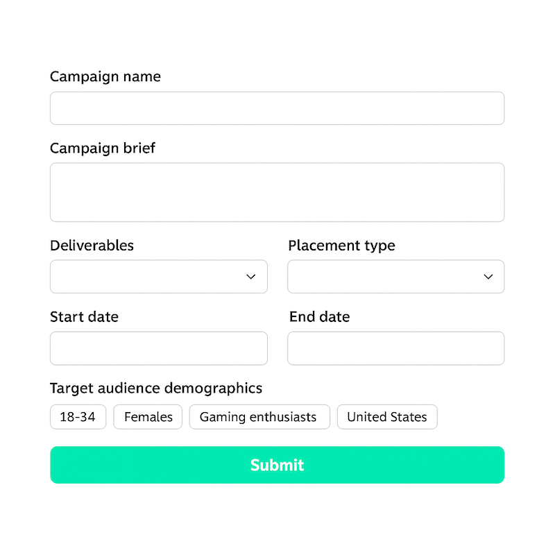Focus the Campaign brief text area
Screen dimensions: 555x555
277,192
